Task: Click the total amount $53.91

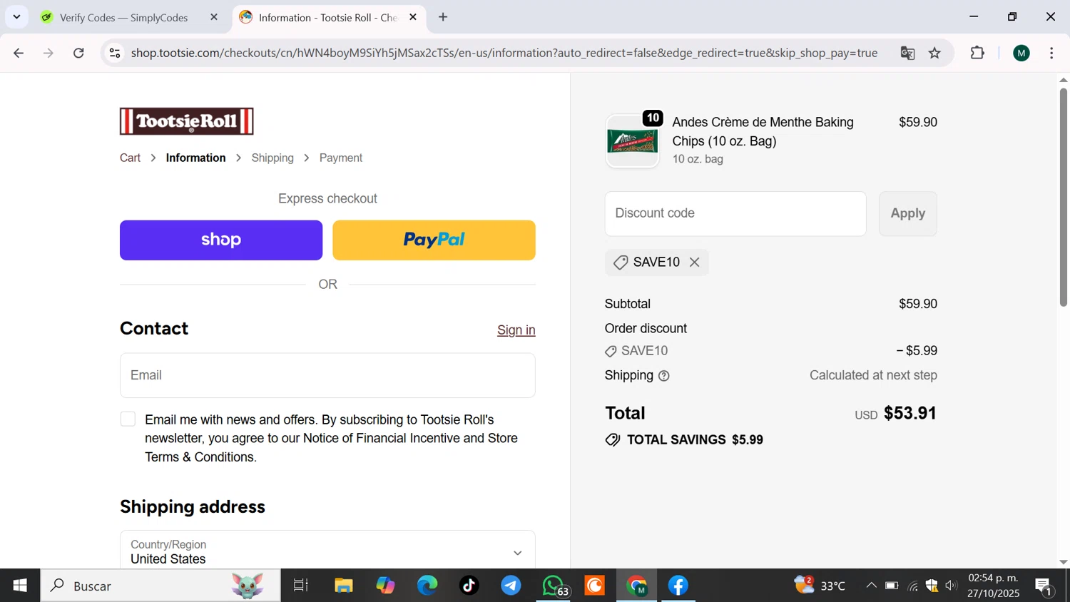Action: point(910,414)
